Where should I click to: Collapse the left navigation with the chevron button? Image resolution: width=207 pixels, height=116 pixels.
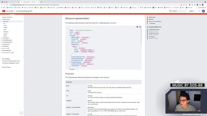coord(21,113)
